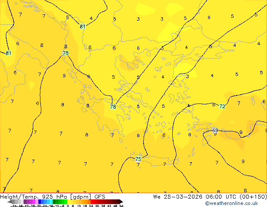Open the weatheronline.co.uk copyright link
267x207 pixels.
coord(232,204)
